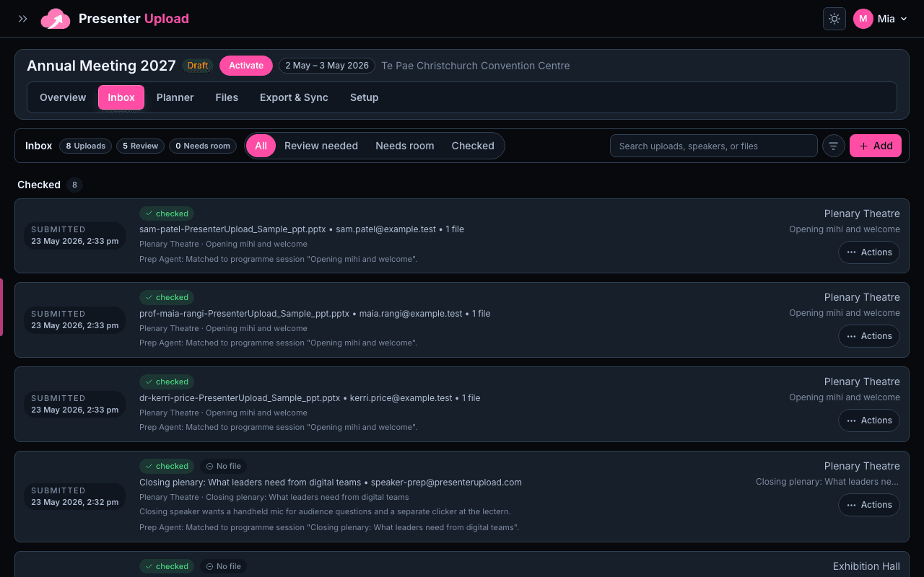The height and width of the screenshot is (577, 924).
Task: Click the Presenter Upload cloud logo
Action: [56, 19]
